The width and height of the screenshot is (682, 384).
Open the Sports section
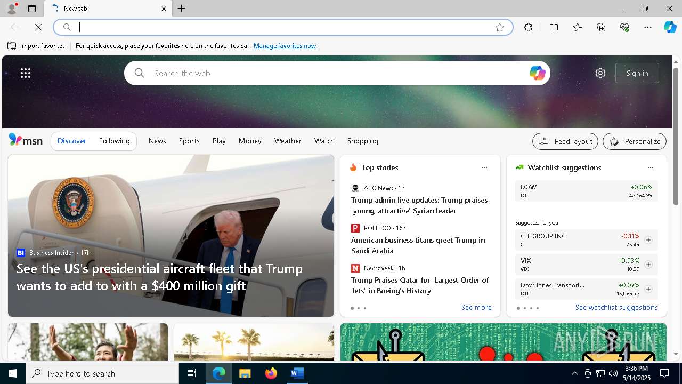pos(189,141)
